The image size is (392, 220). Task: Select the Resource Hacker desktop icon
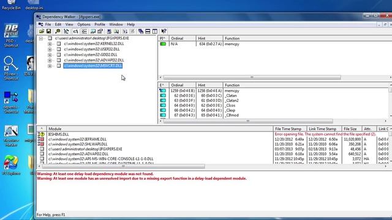[11, 136]
